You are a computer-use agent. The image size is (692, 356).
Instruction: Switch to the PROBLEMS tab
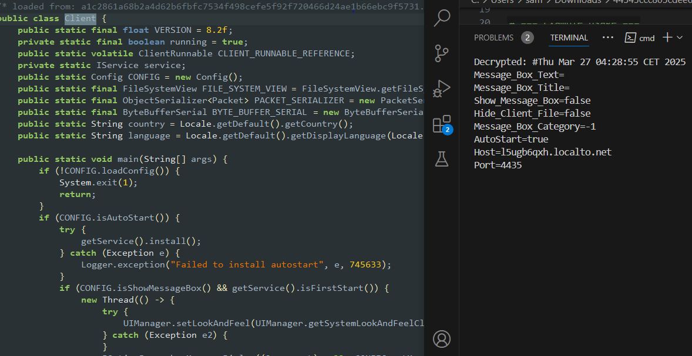(x=493, y=38)
